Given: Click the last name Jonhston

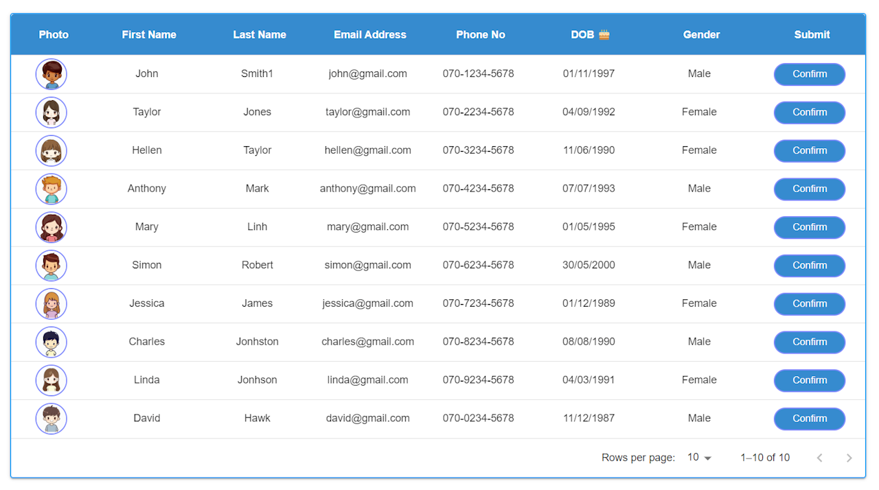Looking at the screenshot, I should (258, 341).
